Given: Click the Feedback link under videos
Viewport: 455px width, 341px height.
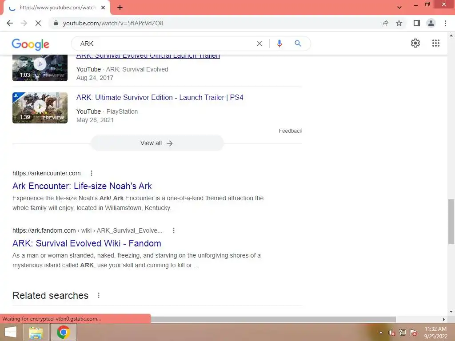Looking at the screenshot, I should tap(290, 131).
